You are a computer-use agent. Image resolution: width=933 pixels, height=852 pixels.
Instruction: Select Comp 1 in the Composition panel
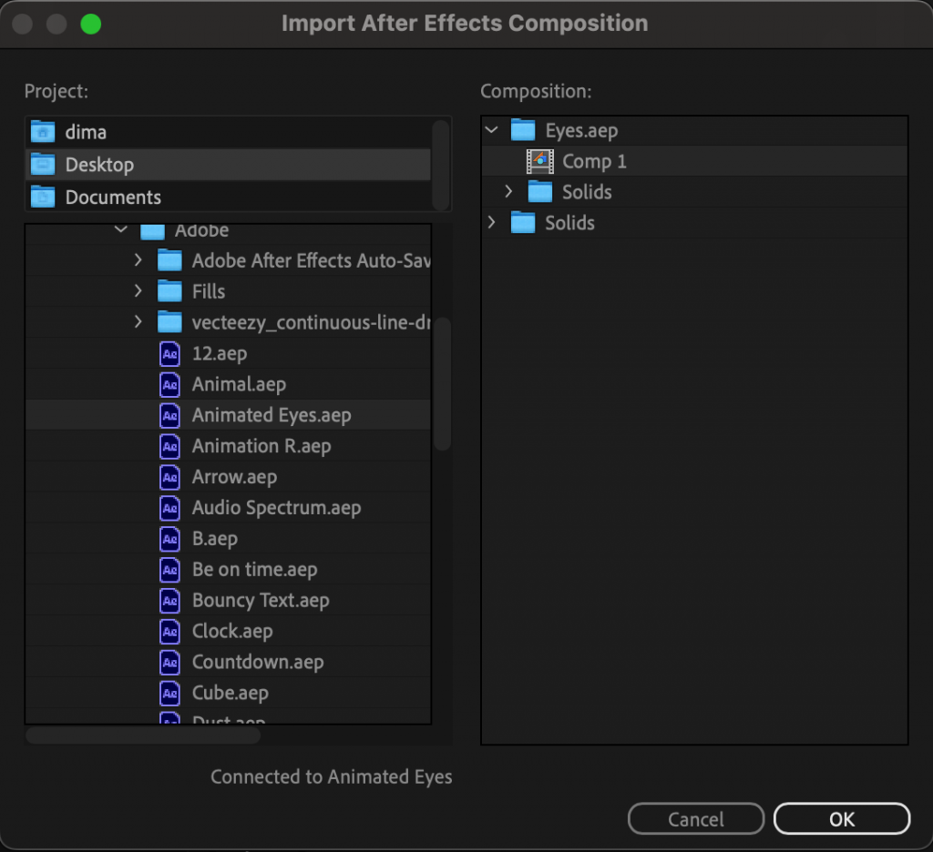[x=594, y=160]
